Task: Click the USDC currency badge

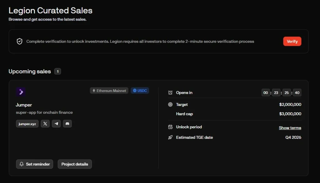Action: click(140, 91)
